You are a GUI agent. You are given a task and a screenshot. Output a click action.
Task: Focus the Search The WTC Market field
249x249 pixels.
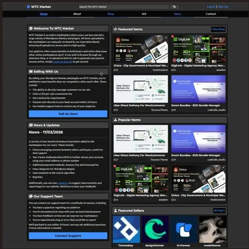(x=124, y=7)
